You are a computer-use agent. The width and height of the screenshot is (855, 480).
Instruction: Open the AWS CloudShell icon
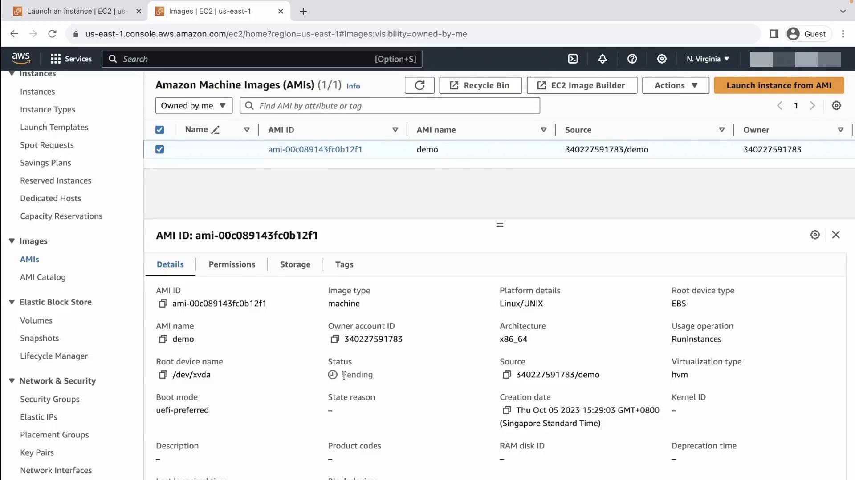pyautogui.click(x=573, y=59)
